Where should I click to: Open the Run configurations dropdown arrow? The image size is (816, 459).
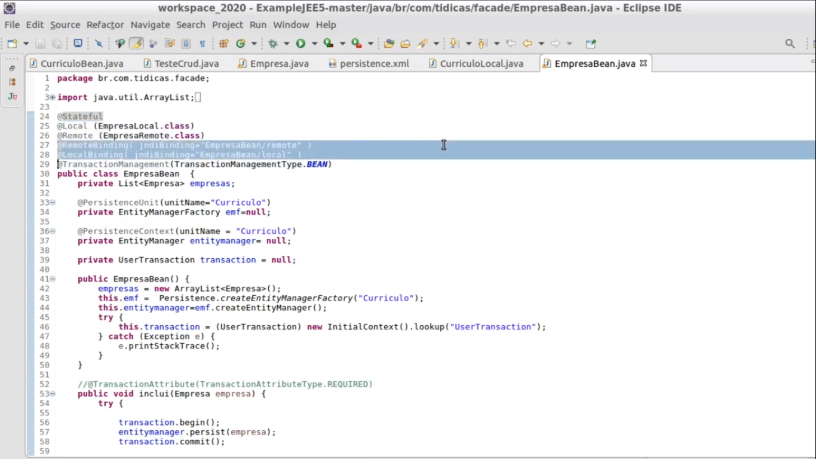coord(314,44)
